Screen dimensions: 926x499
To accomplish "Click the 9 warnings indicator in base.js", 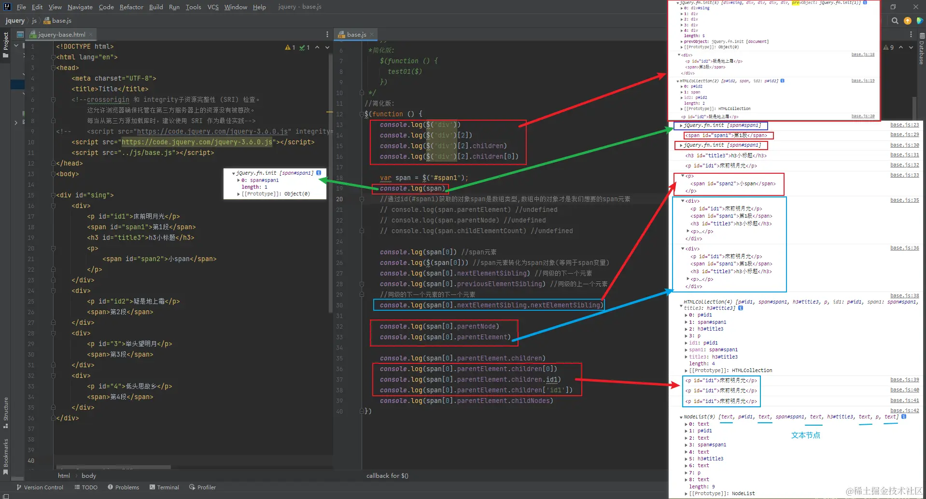I will click(x=888, y=47).
